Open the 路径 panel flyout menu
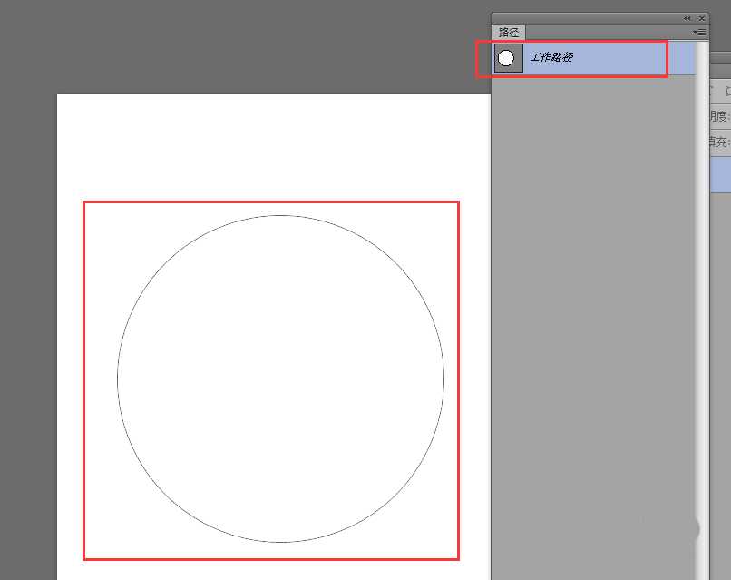 tap(699, 32)
